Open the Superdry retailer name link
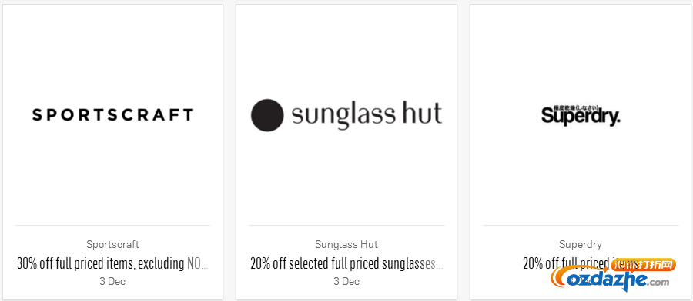The width and height of the screenshot is (693, 301). [581, 244]
